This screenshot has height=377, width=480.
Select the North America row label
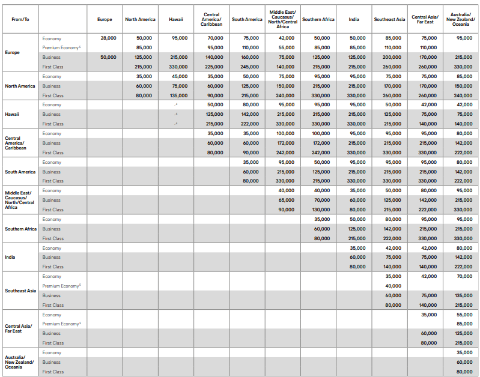click(x=20, y=86)
